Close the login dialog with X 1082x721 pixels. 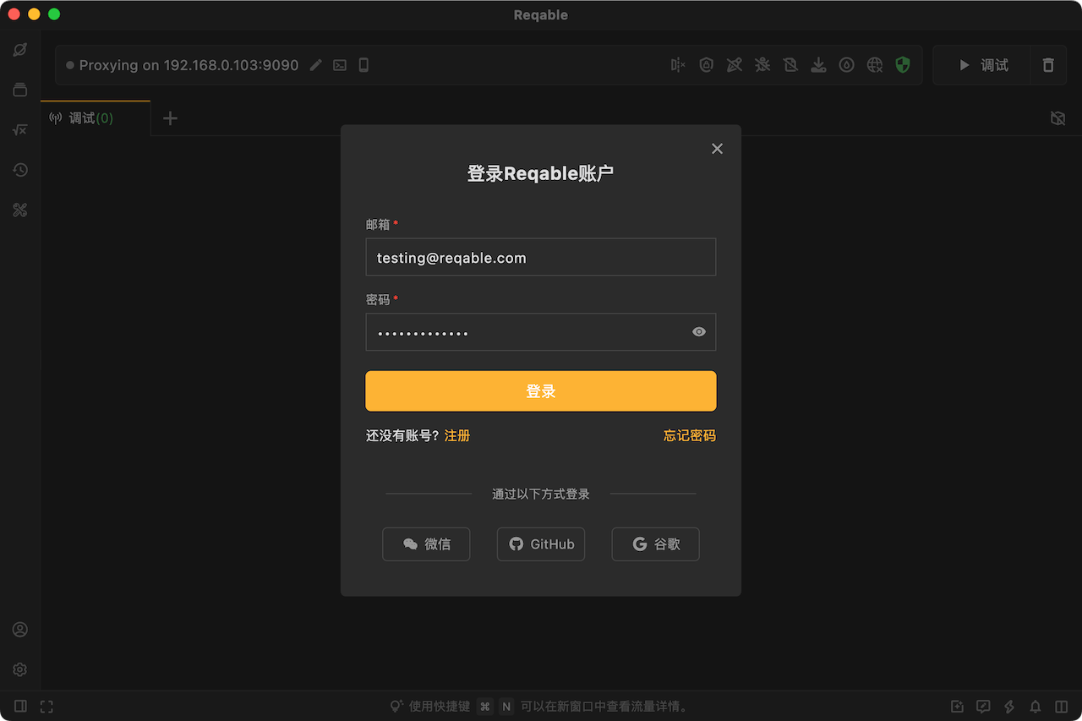click(x=717, y=149)
